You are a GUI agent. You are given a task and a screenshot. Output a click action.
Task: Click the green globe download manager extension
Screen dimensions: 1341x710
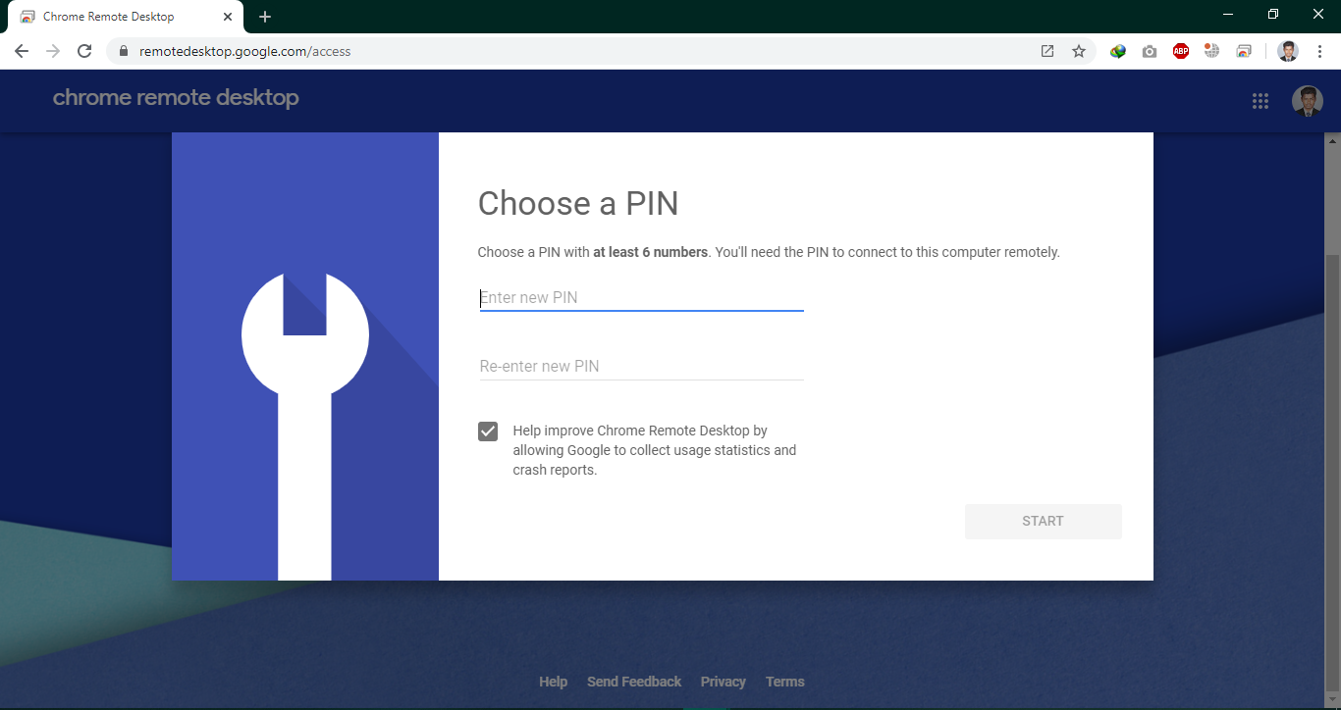point(1118,51)
